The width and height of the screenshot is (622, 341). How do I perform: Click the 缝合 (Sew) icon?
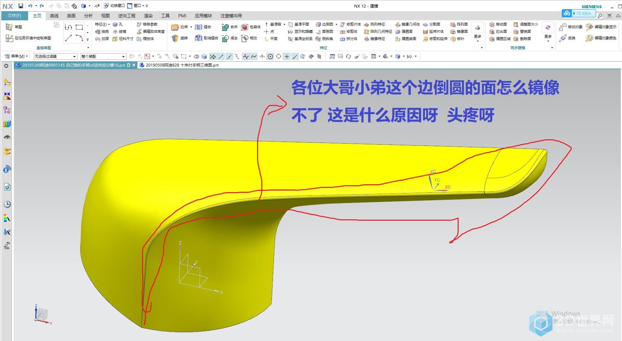pos(203,27)
